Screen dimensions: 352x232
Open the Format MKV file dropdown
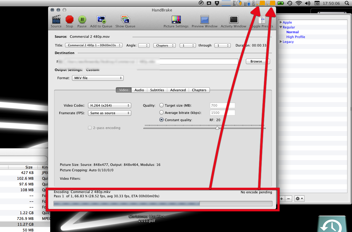(98, 78)
